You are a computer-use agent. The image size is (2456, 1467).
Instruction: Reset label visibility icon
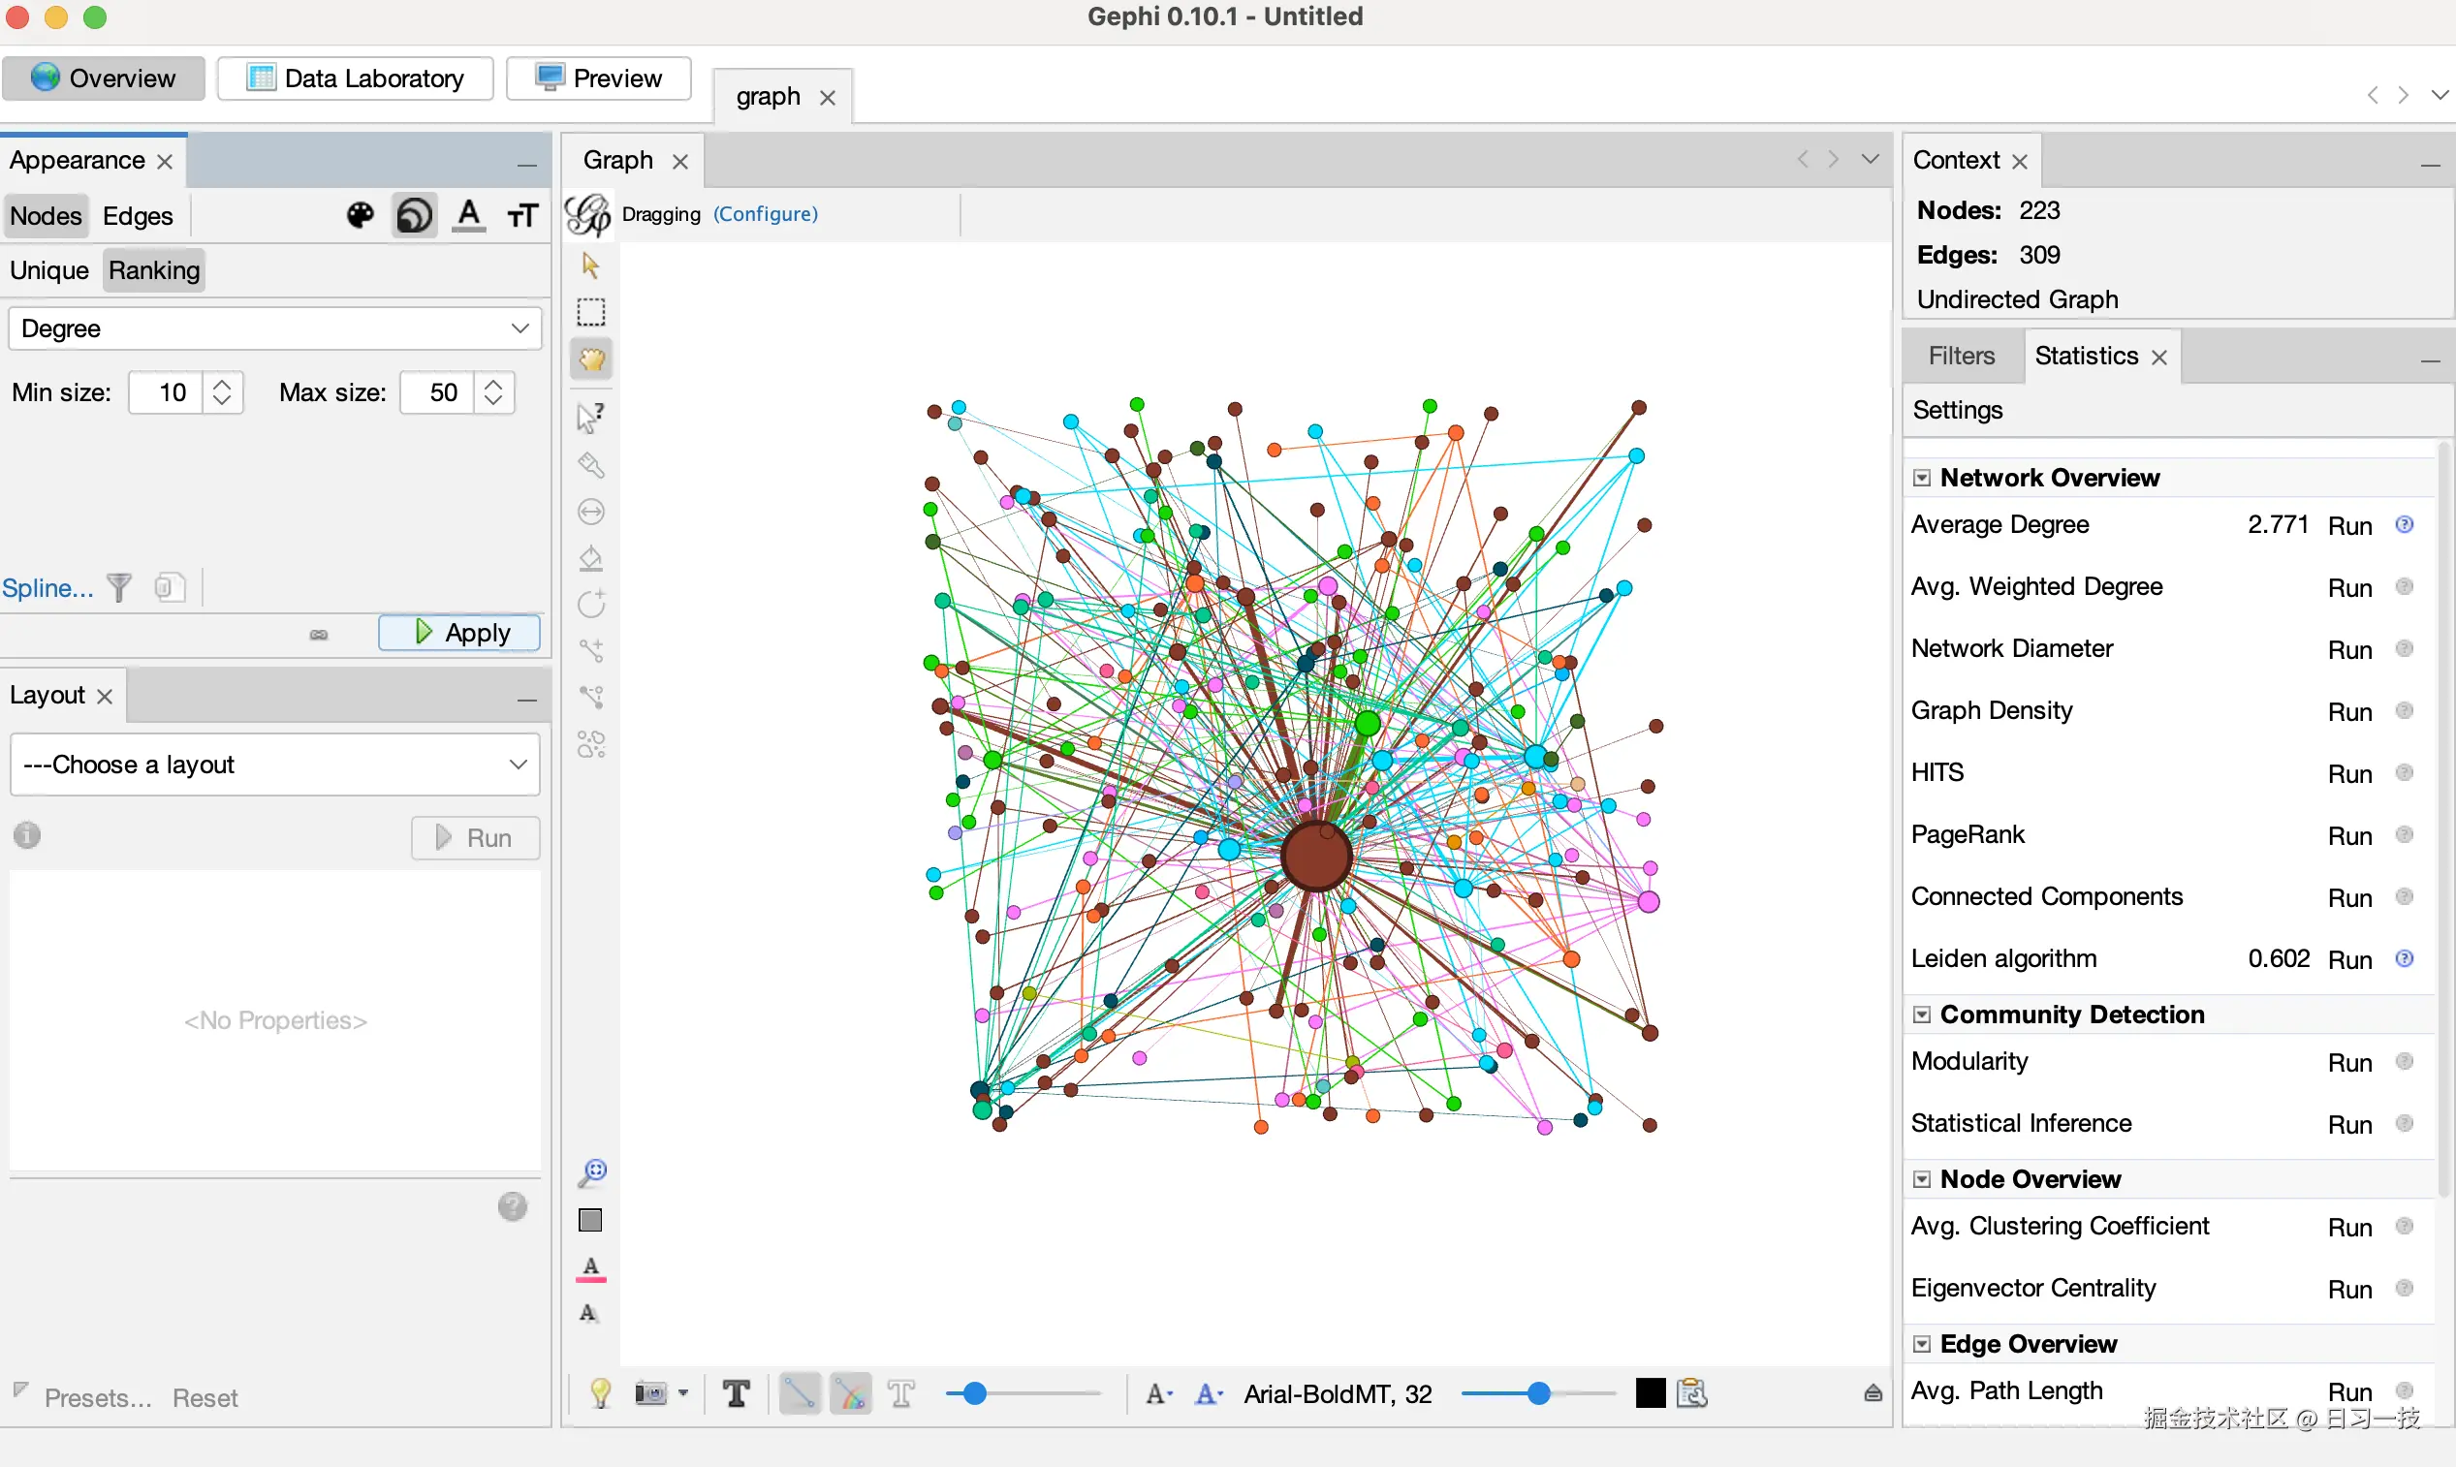589,1314
